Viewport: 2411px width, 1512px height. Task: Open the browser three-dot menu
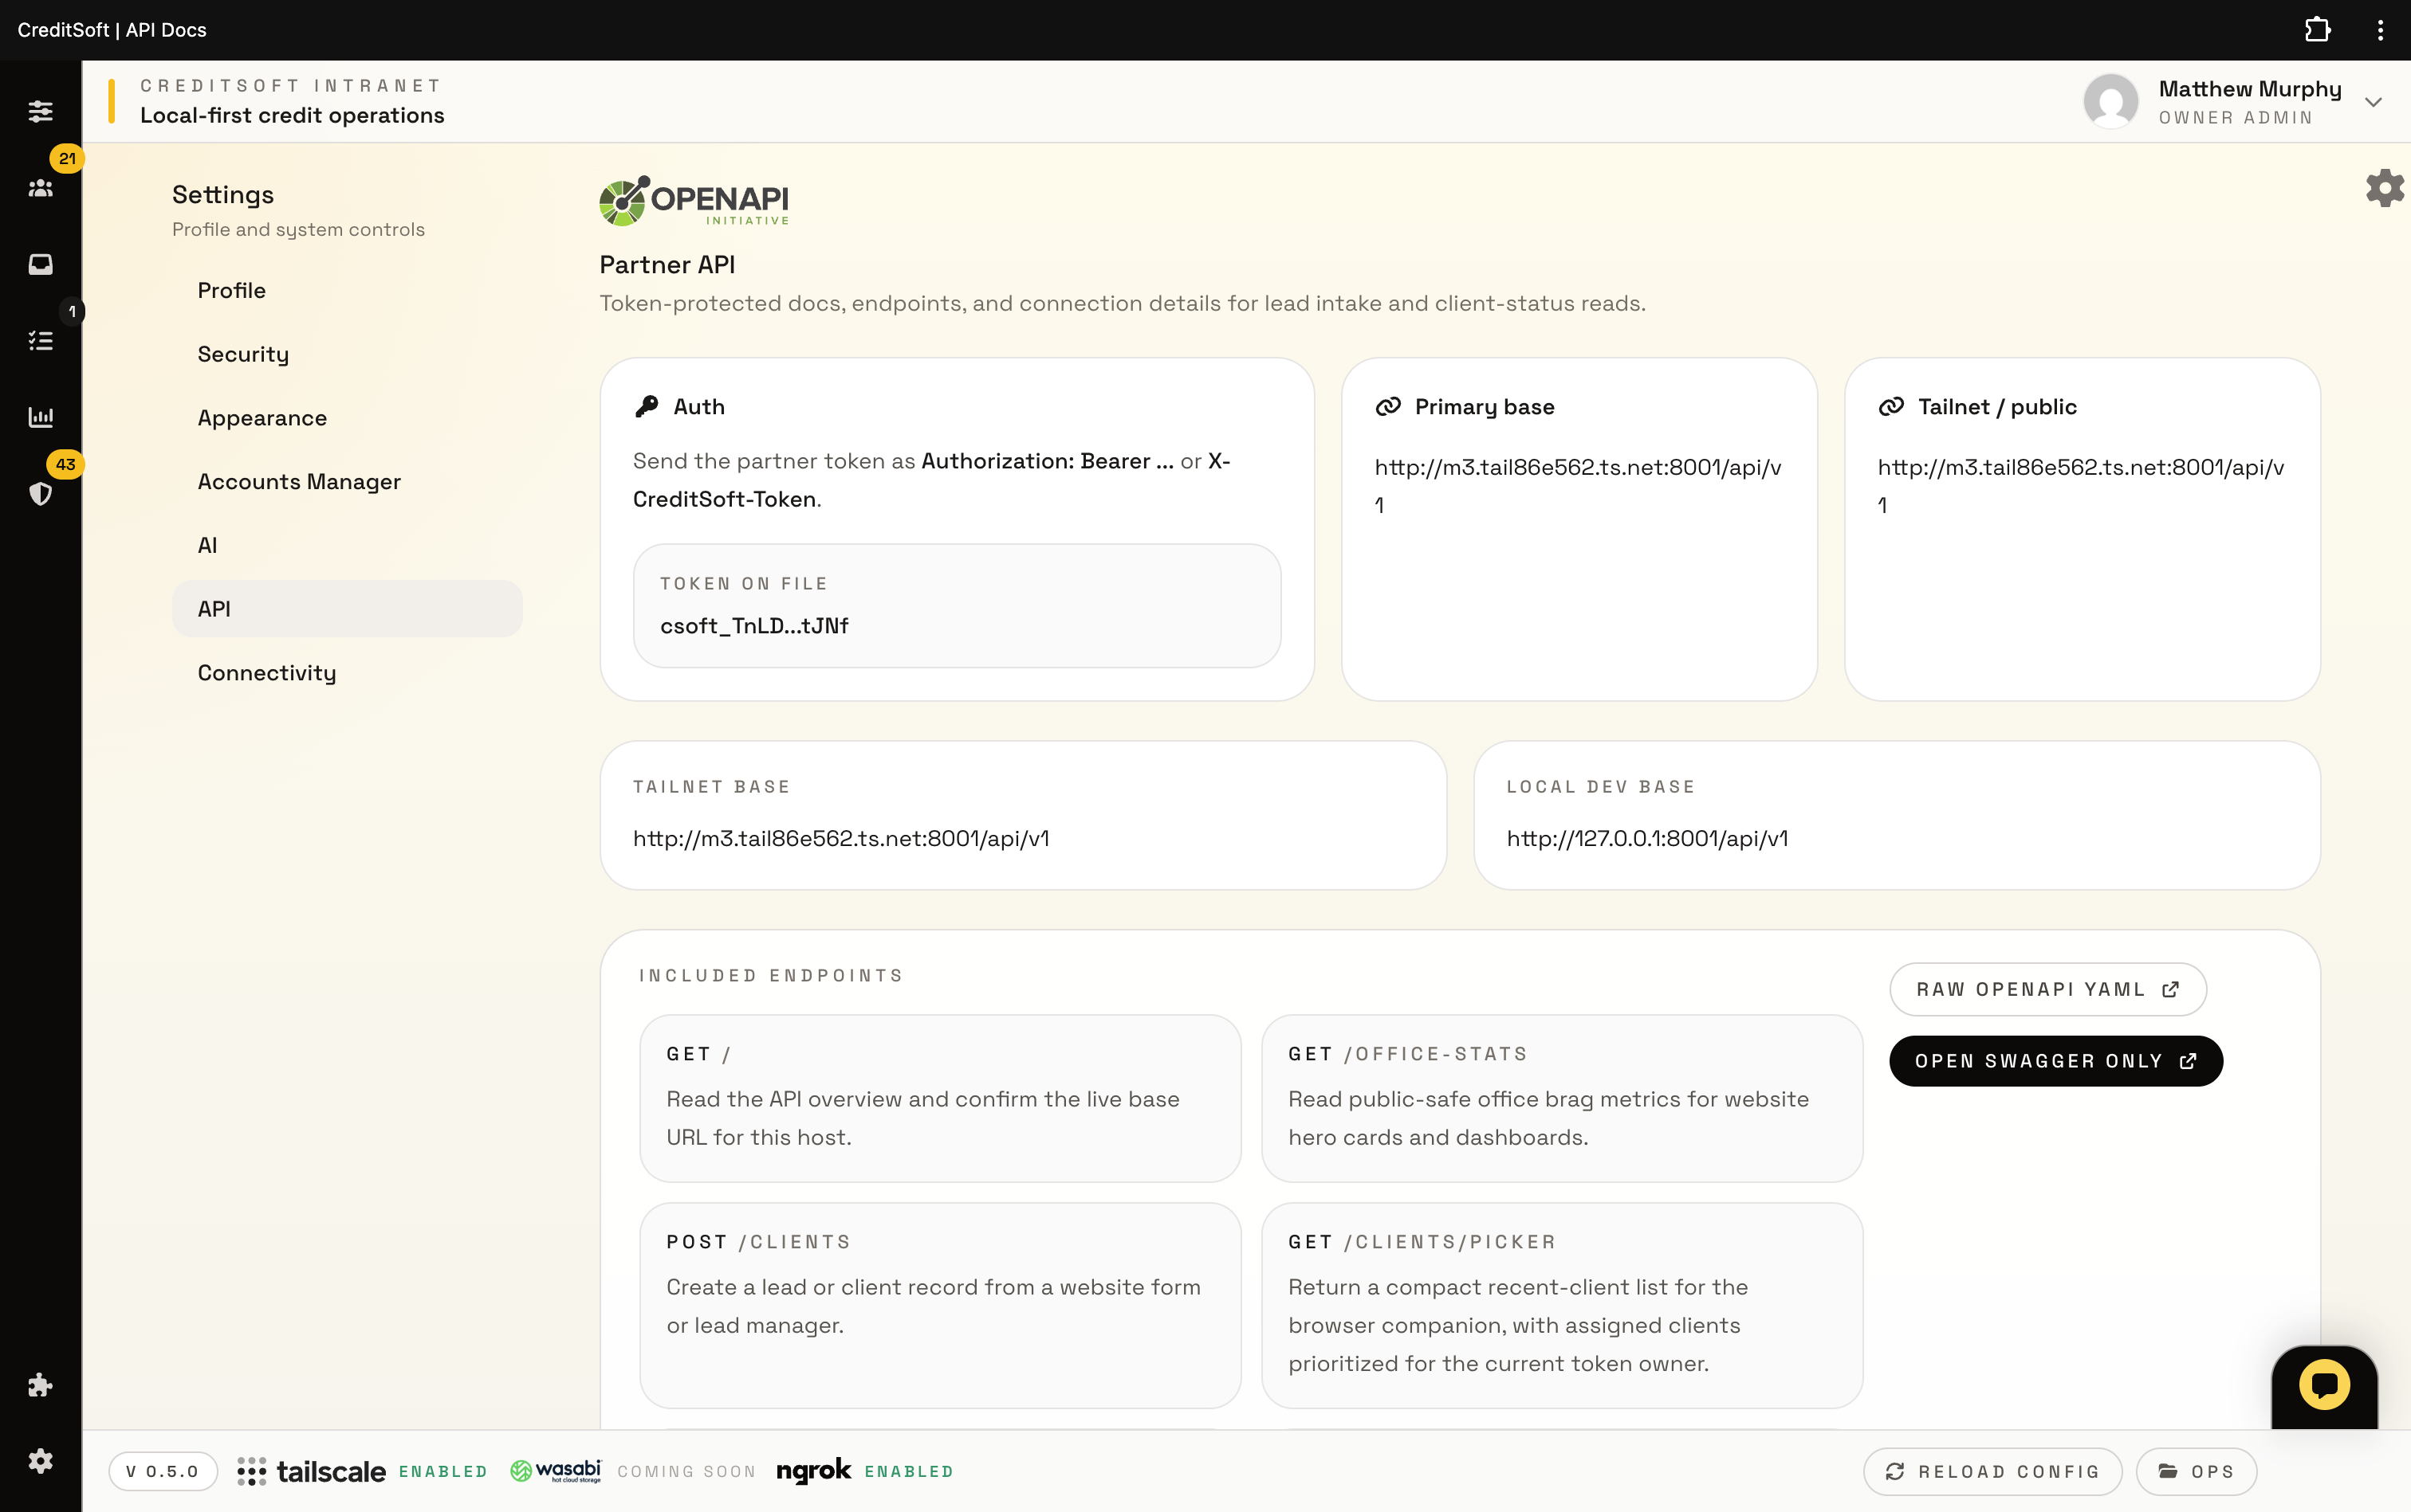point(2380,30)
